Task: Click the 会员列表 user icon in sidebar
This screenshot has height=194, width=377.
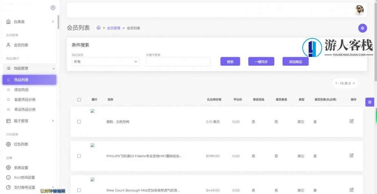Action: tap(8, 45)
